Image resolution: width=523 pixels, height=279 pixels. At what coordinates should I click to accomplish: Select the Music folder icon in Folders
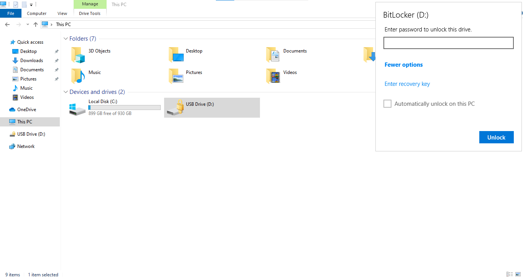(78, 76)
